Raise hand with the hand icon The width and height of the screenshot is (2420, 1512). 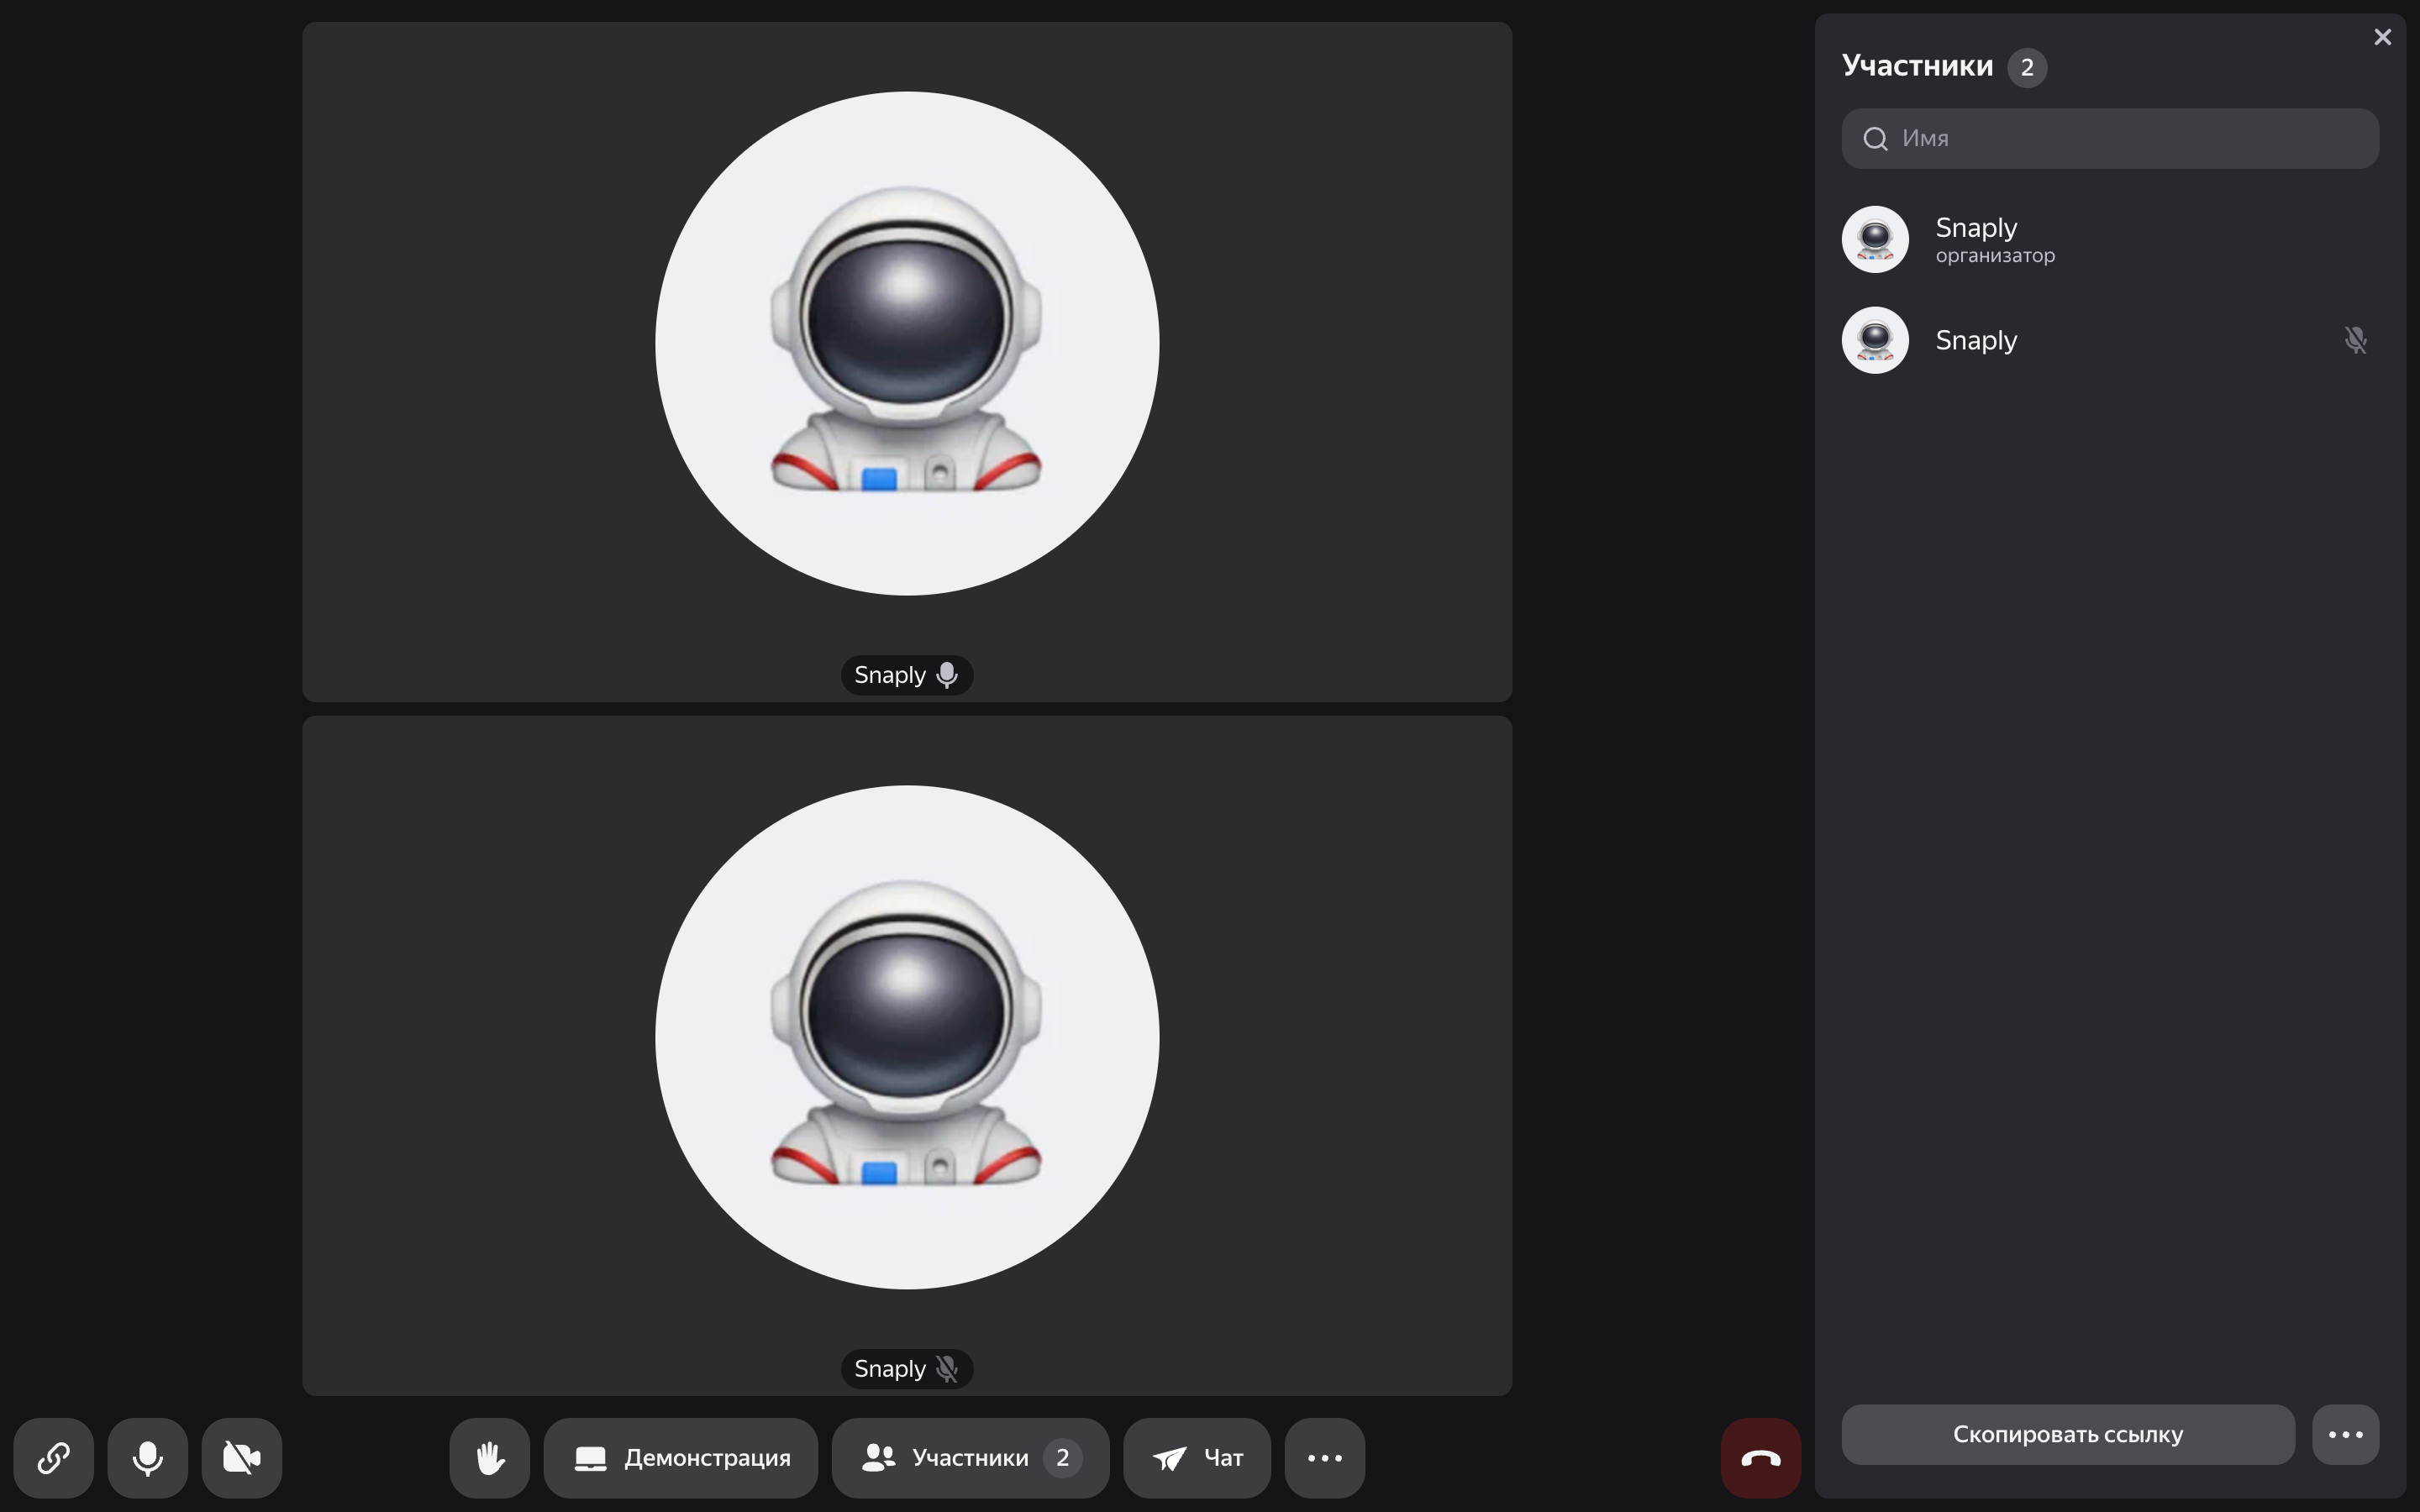(x=490, y=1457)
